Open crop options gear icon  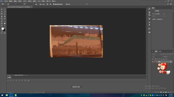[x=50, y=4]
